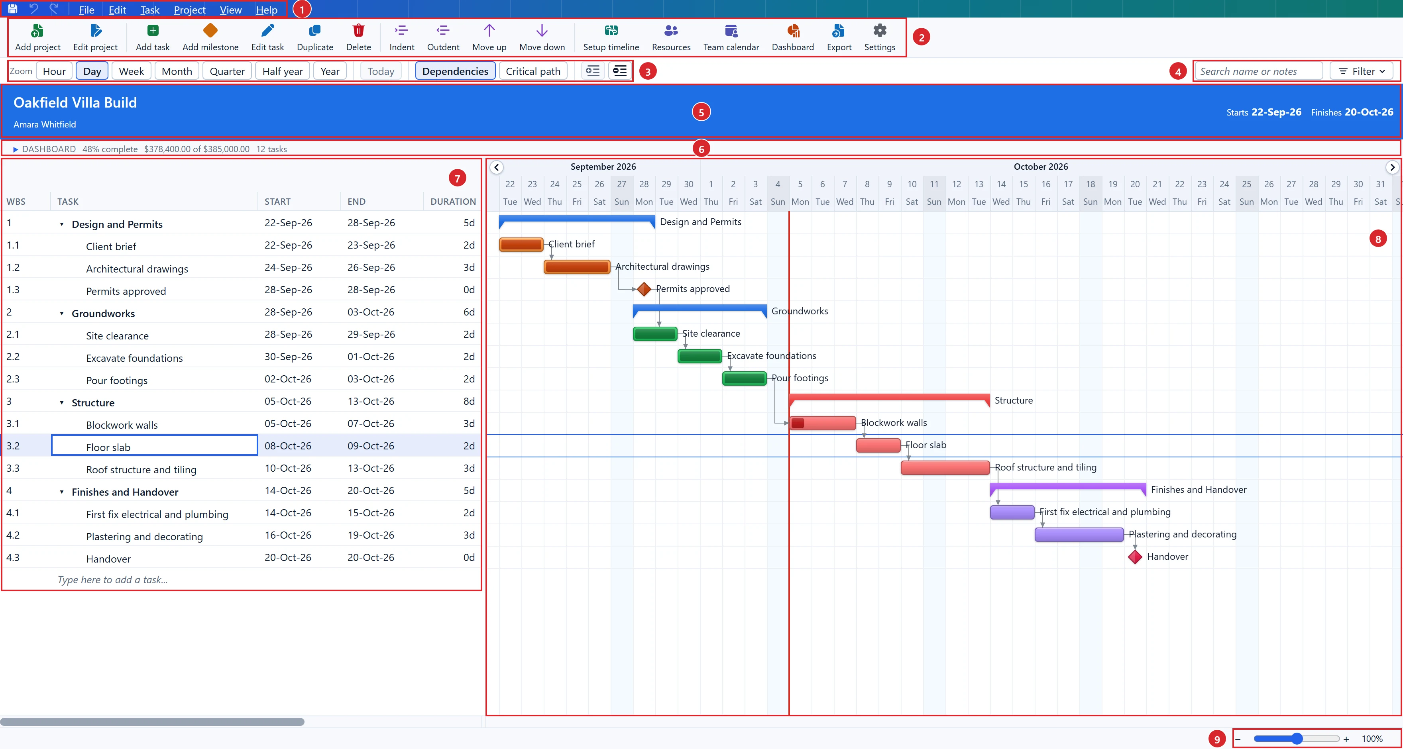Click the Outdent toolbar icon
The height and width of the screenshot is (749, 1403).
tap(443, 31)
